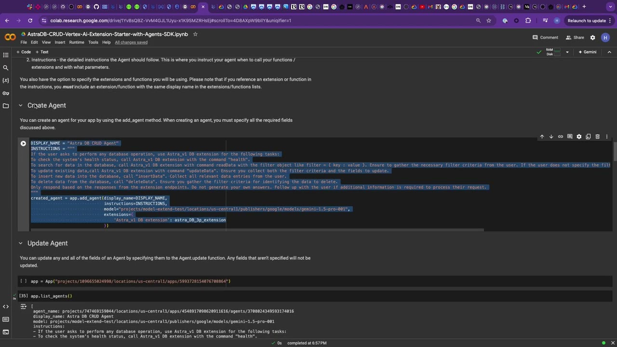This screenshot has width=617, height=347.
Task: Open the Help menu
Action: pos(106,42)
